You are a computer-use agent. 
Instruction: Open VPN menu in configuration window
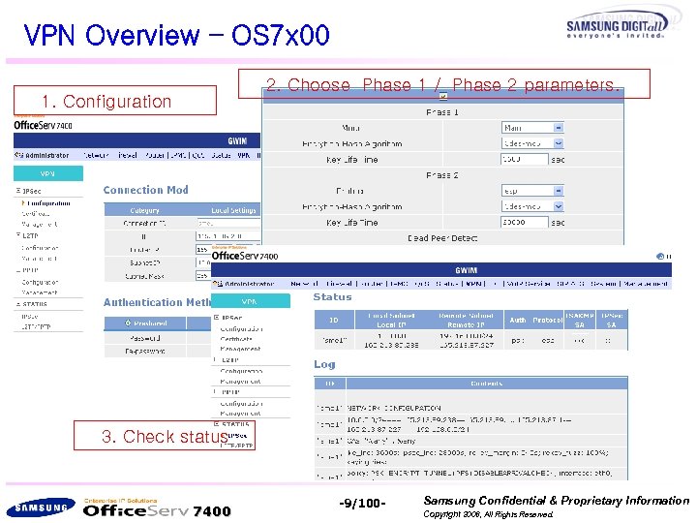[x=244, y=155]
